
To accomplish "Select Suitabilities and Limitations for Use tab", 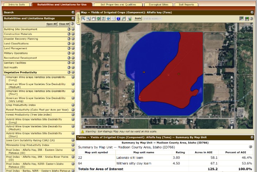I will [x=62, y=4].
